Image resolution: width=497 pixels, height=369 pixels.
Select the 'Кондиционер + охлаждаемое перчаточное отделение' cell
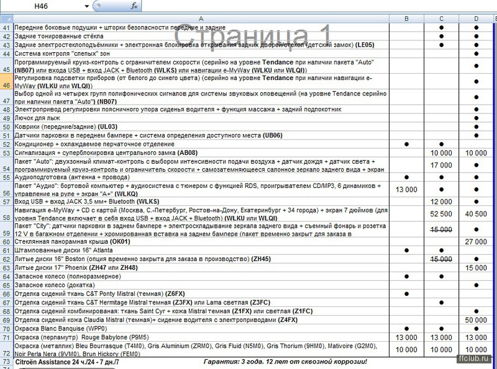click(201, 144)
